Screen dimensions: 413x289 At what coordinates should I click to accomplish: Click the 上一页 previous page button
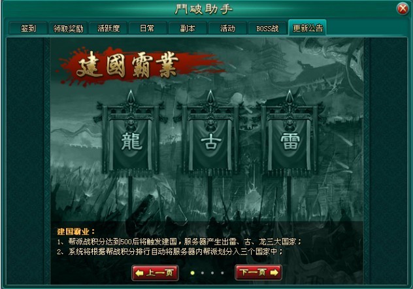[155, 273]
